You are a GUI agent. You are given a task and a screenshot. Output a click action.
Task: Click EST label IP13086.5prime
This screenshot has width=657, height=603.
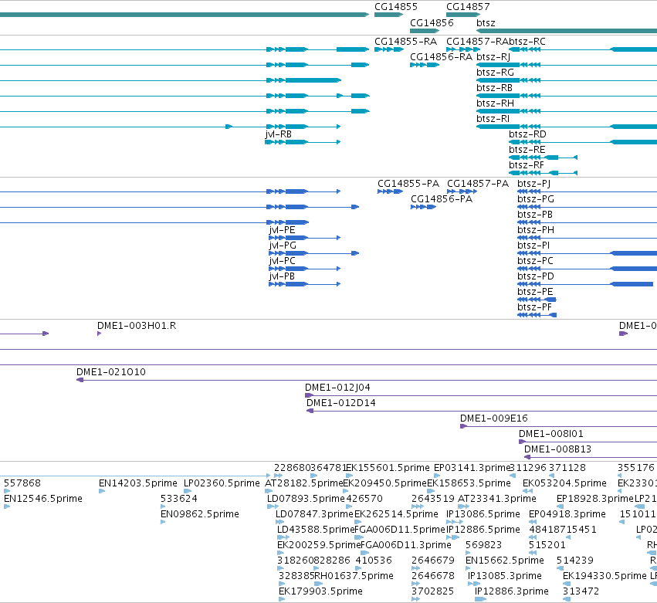point(483,514)
